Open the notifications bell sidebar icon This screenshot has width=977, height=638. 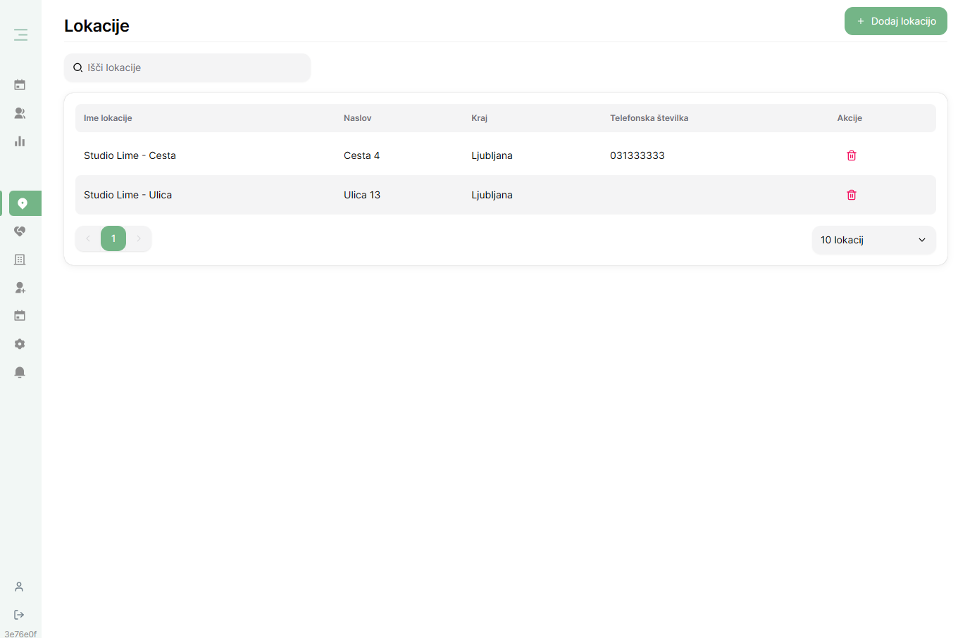click(x=20, y=372)
